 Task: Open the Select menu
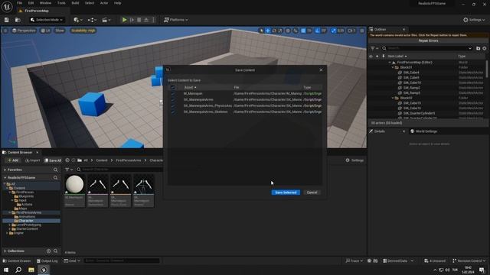(x=90, y=3)
